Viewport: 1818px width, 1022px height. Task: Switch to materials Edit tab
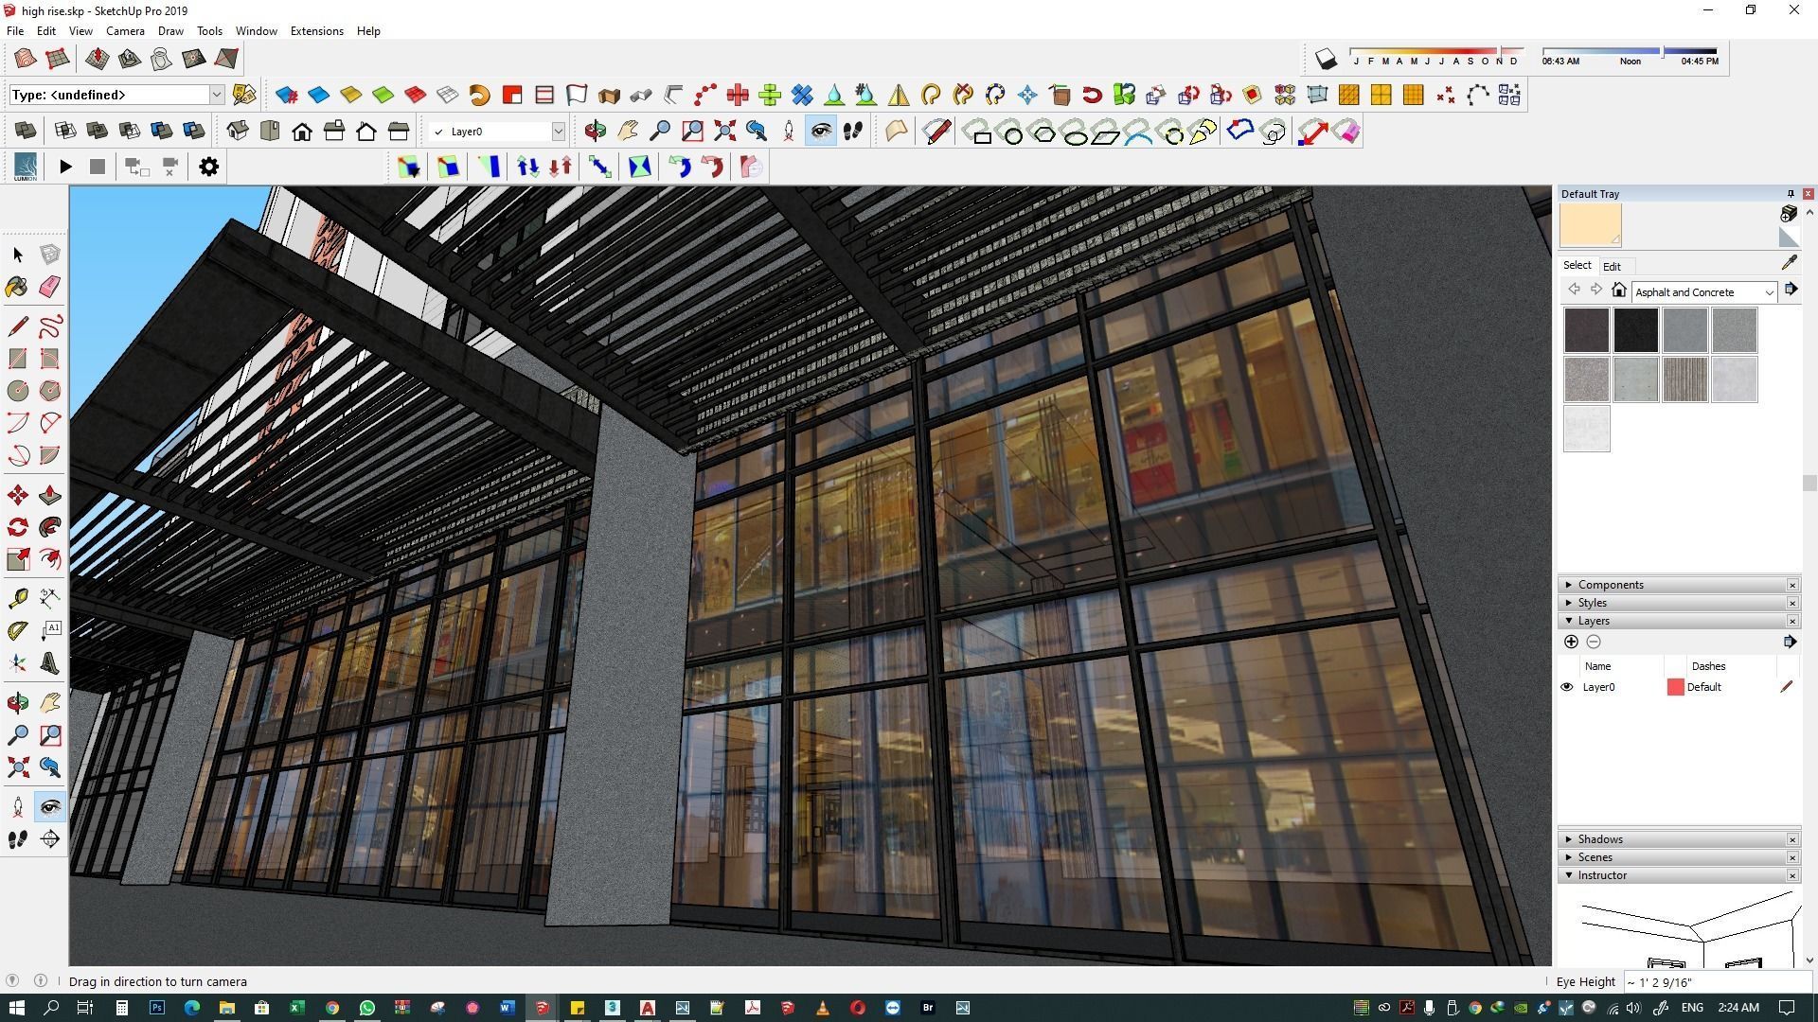click(1612, 267)
